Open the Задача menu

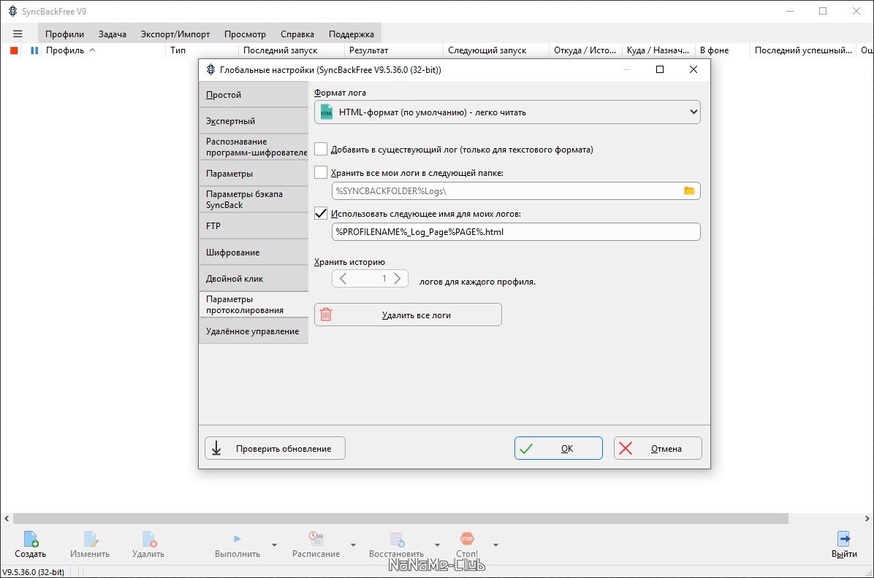pos(113,34)
